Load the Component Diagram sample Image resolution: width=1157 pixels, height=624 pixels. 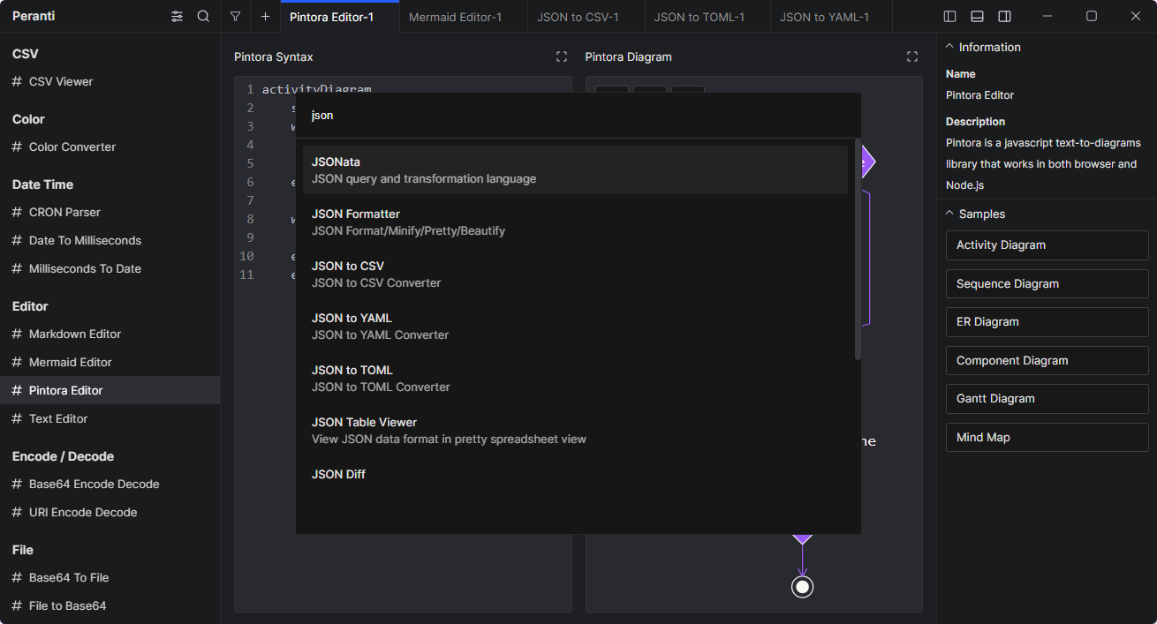click(1047, 360)
